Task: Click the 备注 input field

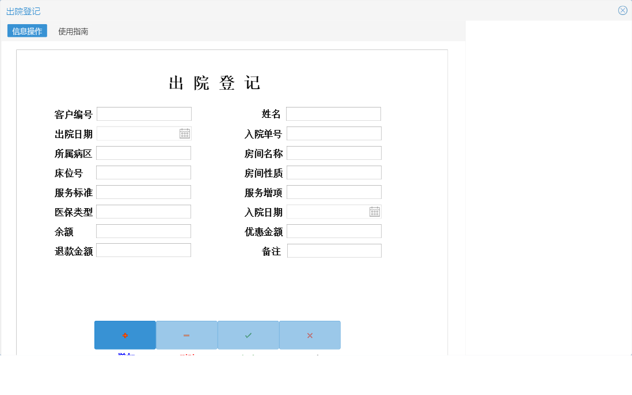Action: (x=334, y=250)
